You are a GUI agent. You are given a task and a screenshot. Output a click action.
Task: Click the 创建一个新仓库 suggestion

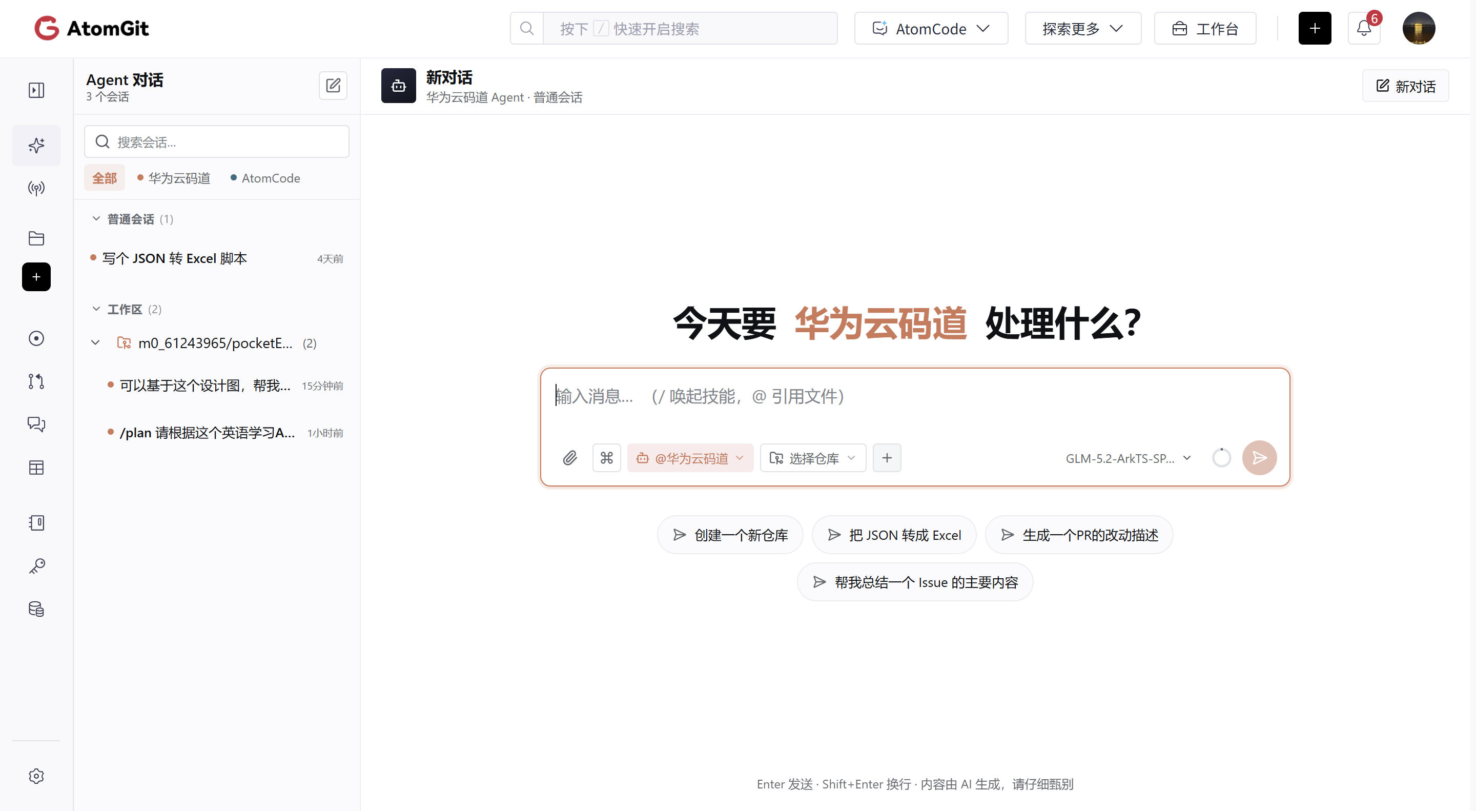[x=730, y=535]
